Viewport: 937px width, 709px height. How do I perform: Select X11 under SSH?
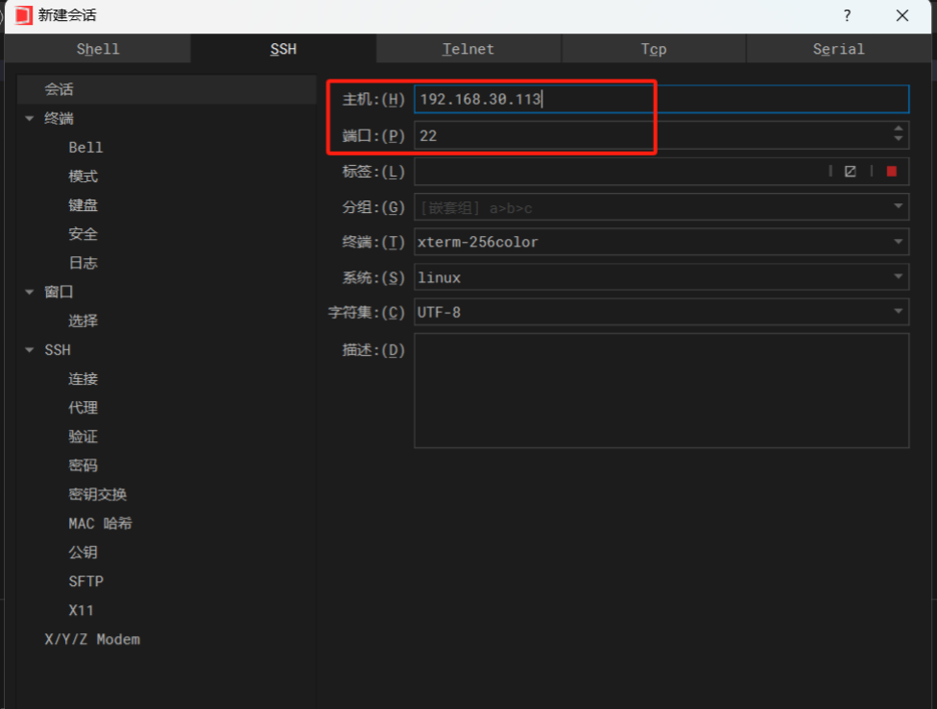81,610
